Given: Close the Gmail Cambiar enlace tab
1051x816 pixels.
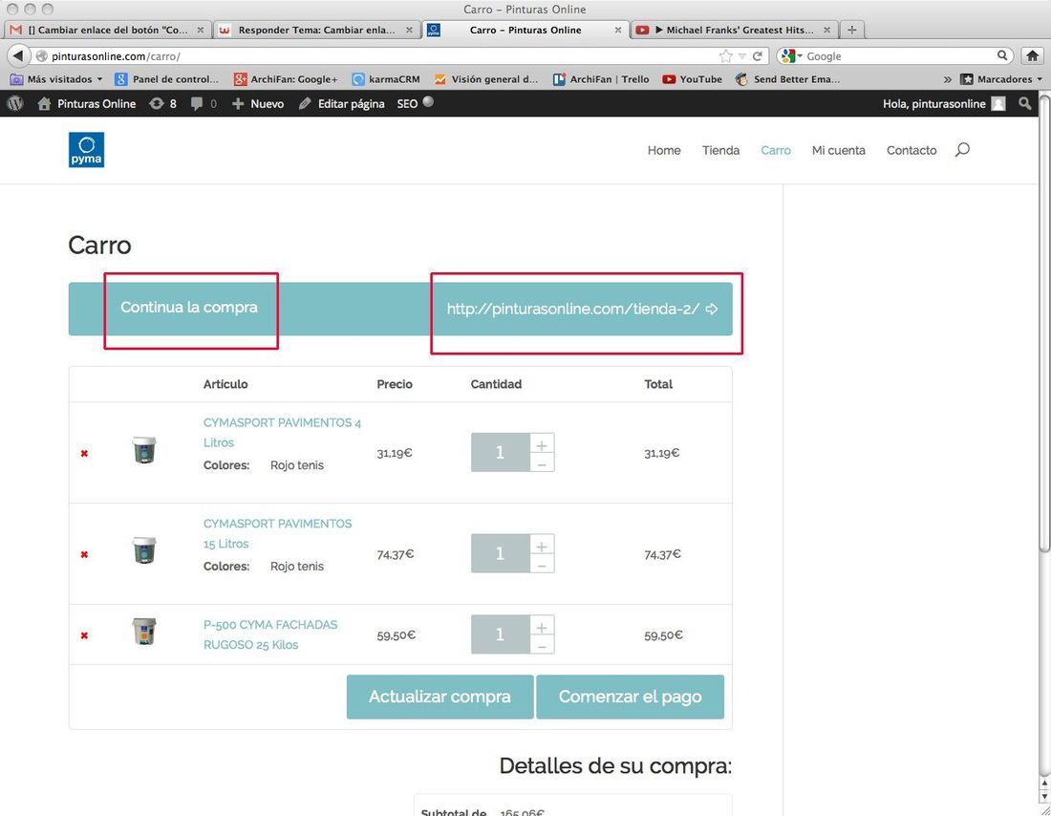Looking at the screenshot, I should tap(200, 31).
